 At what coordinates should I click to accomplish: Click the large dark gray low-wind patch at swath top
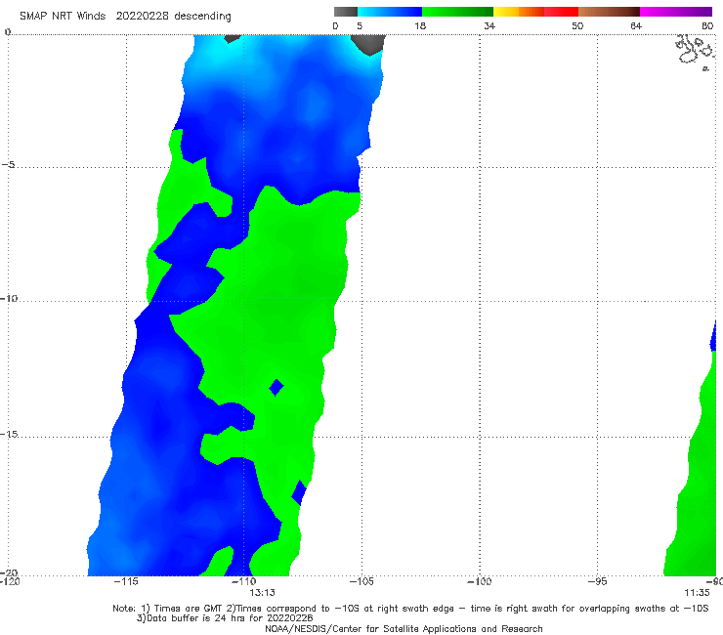[368, 45]
